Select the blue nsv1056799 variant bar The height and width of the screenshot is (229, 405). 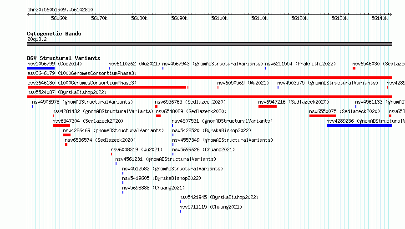click(41, 68)
